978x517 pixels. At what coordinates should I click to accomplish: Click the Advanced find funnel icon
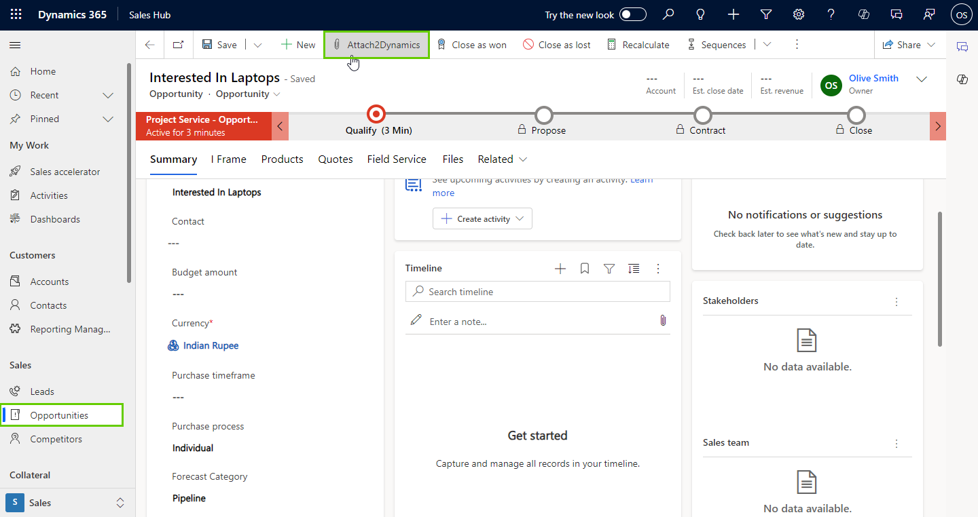coord(766,15)
